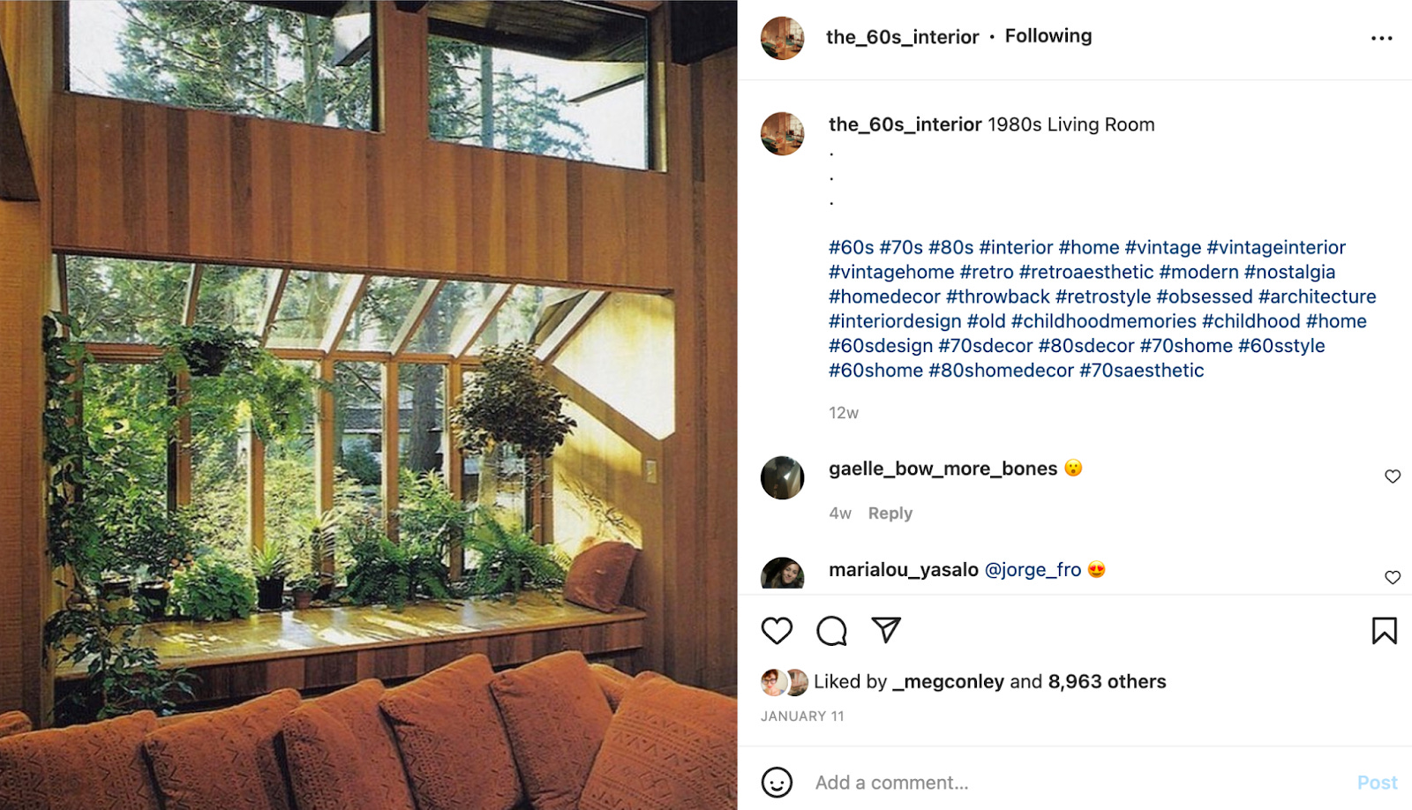Like the post with the heart icon
This screenshot has height=810, width=1412.
(777, 630)
